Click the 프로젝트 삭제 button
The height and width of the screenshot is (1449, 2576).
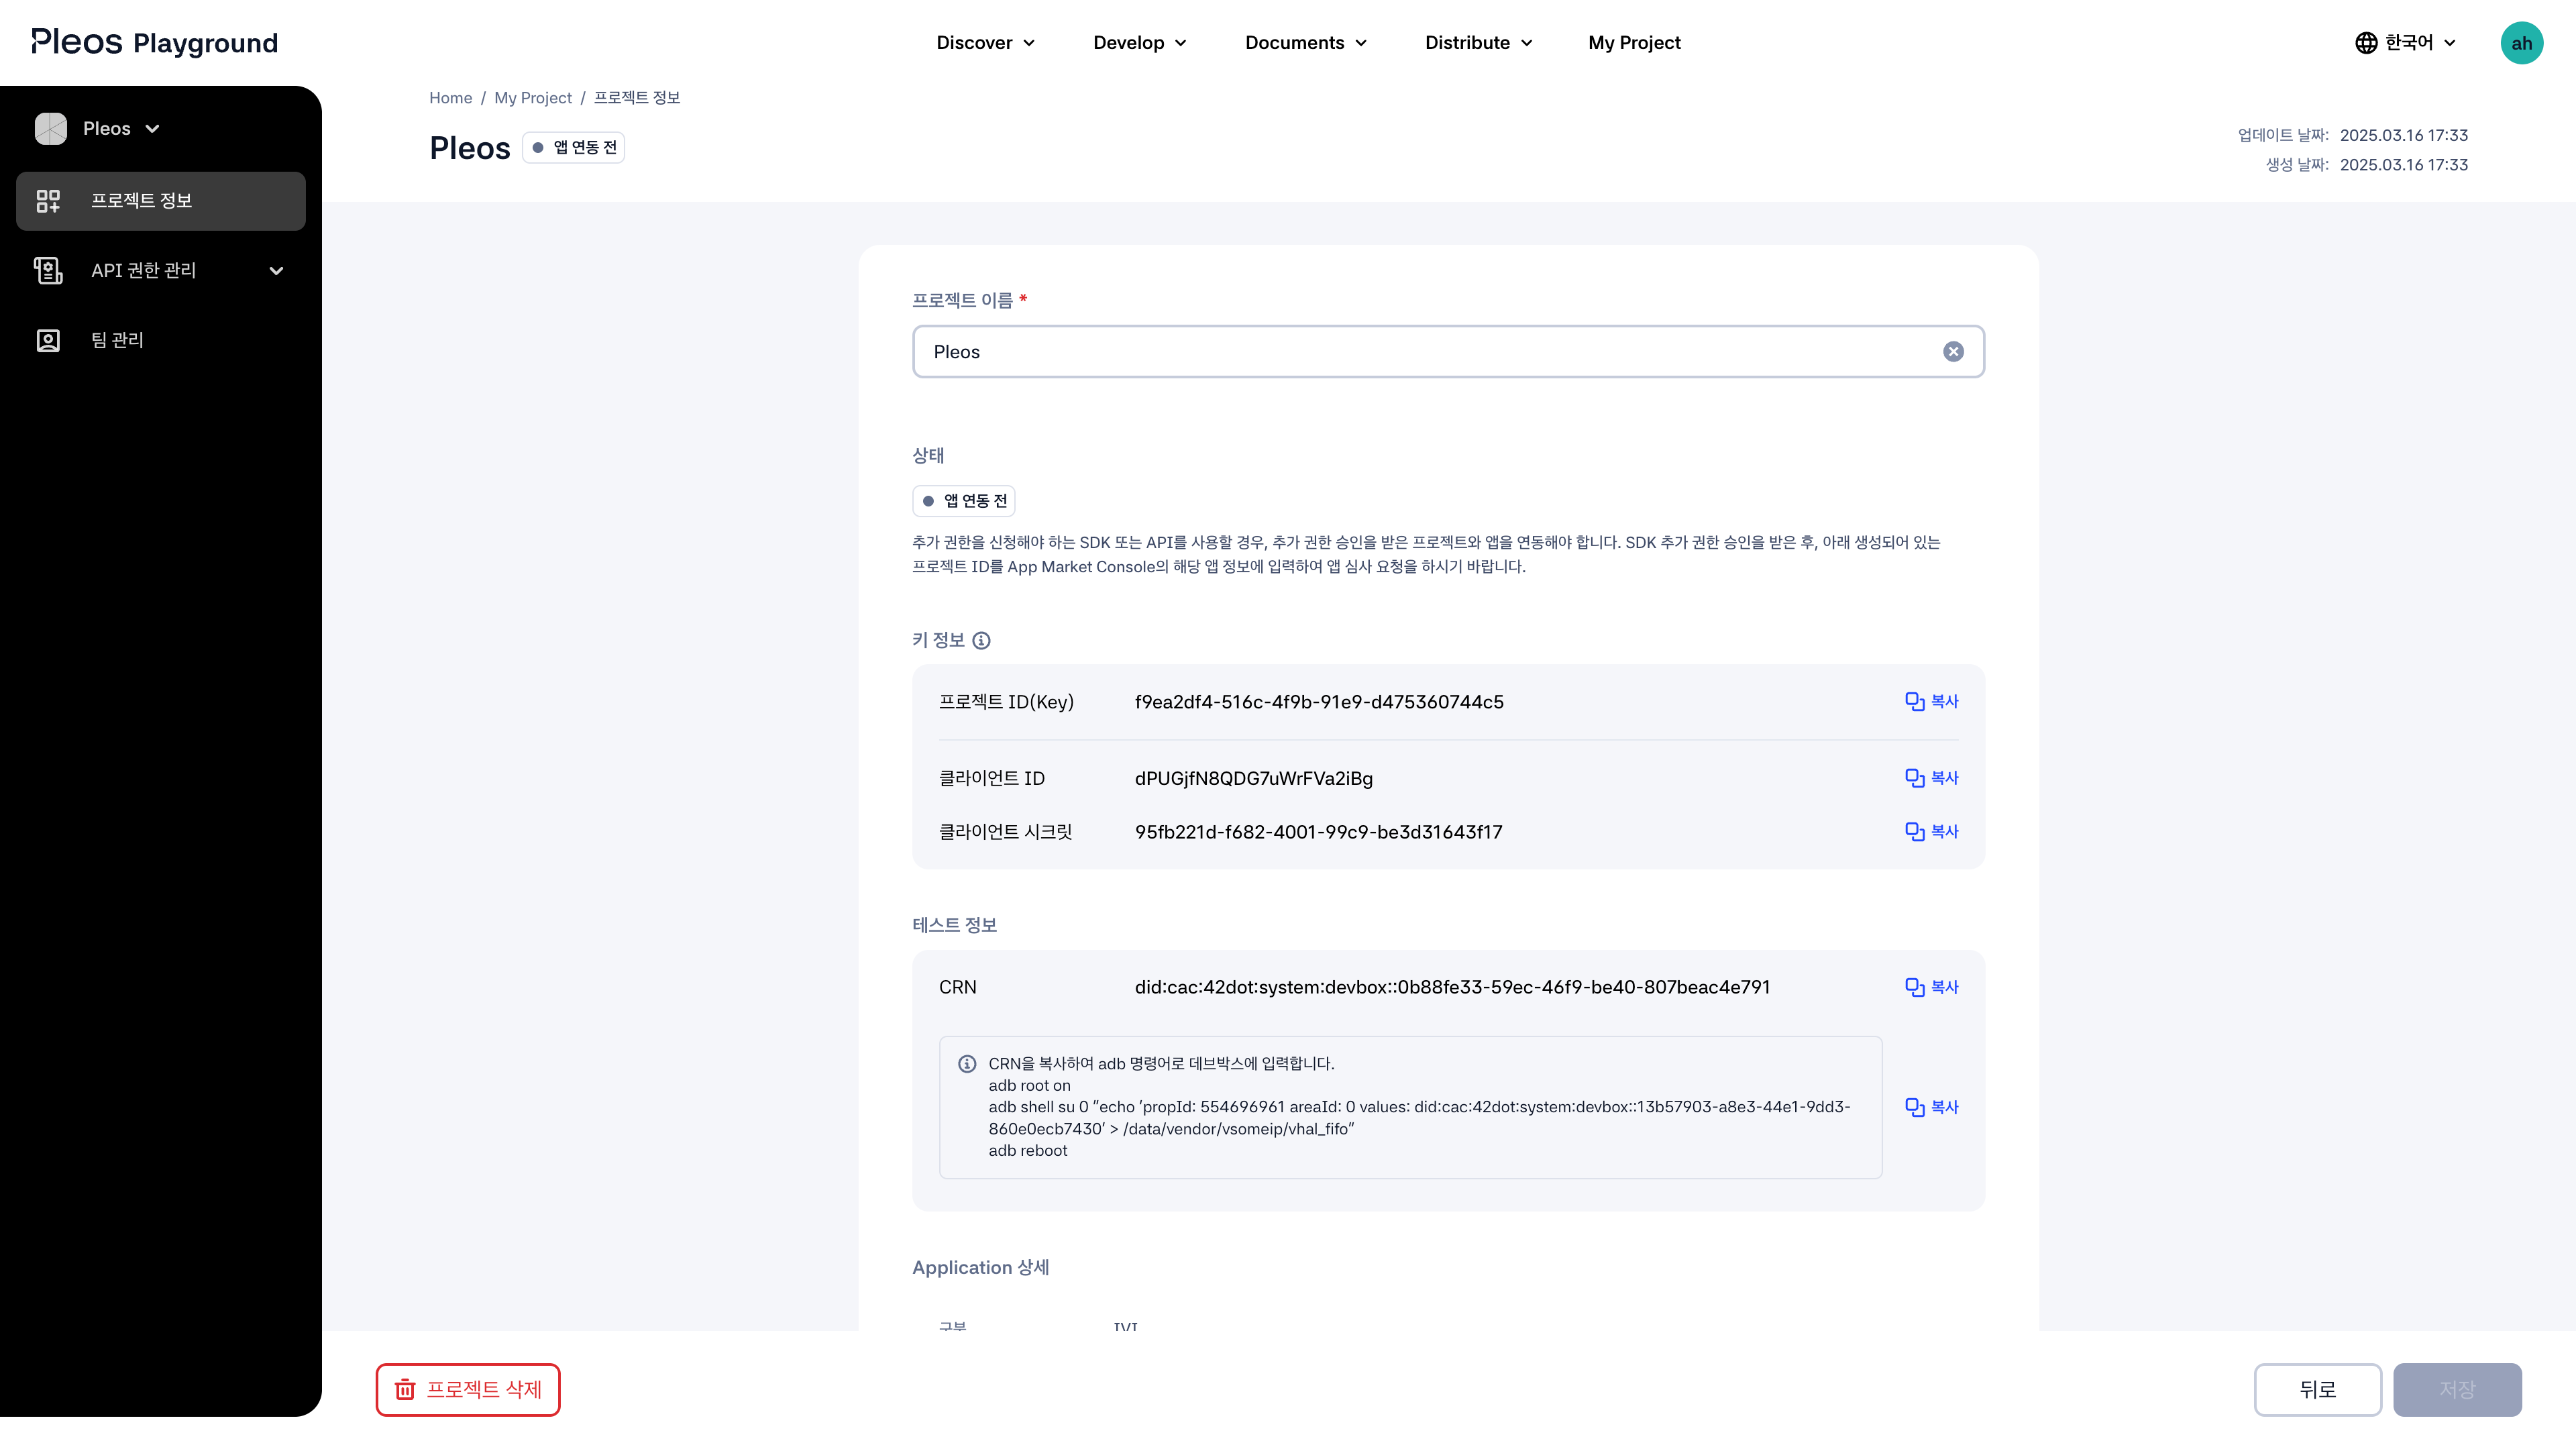pyautogui.click(x=468, y=1389)
